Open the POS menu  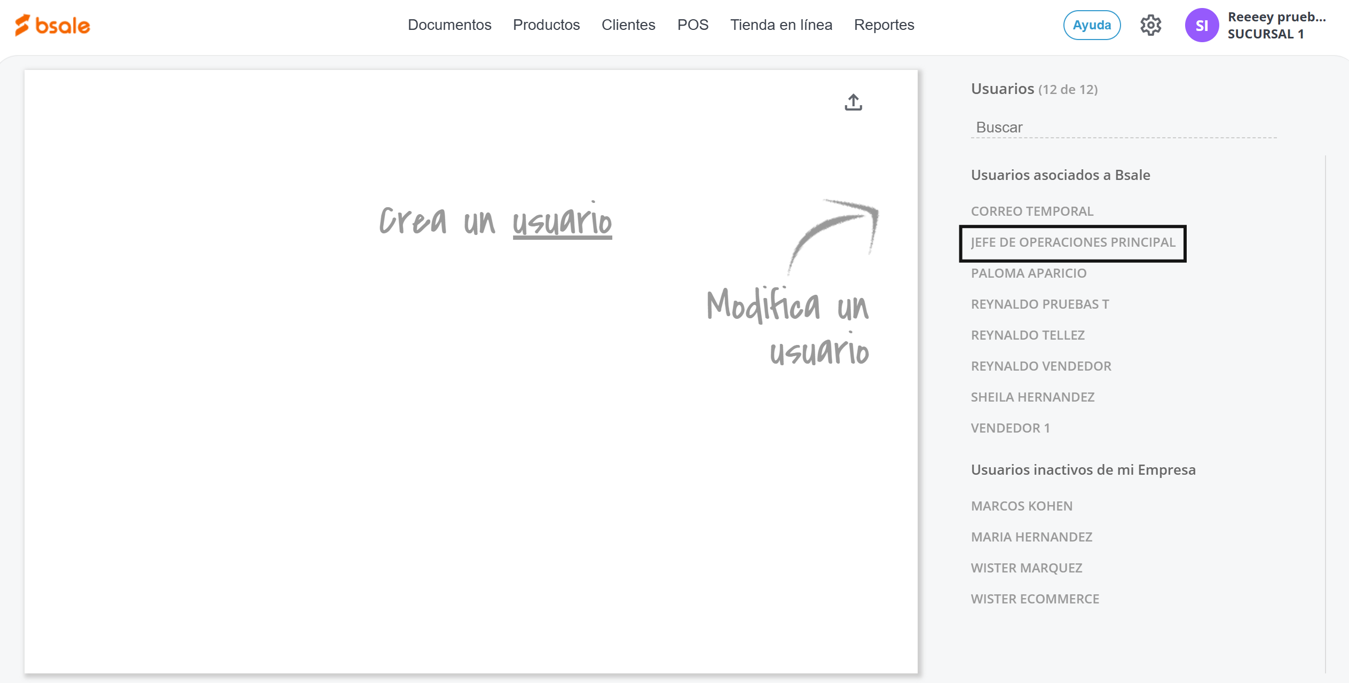click(x=692, y=25)
